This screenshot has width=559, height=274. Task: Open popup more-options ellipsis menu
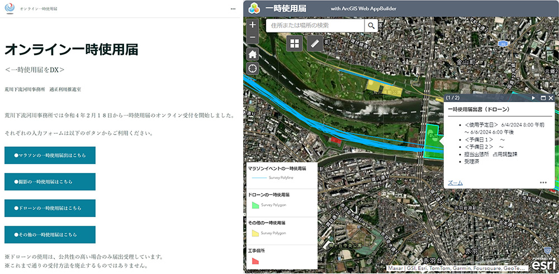[543, 182]
